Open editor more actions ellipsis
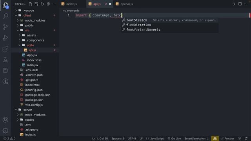The image size is (251, 141). point(246,4)
